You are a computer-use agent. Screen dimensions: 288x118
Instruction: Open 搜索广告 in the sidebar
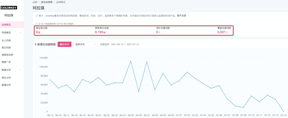(x=6, y=62)
